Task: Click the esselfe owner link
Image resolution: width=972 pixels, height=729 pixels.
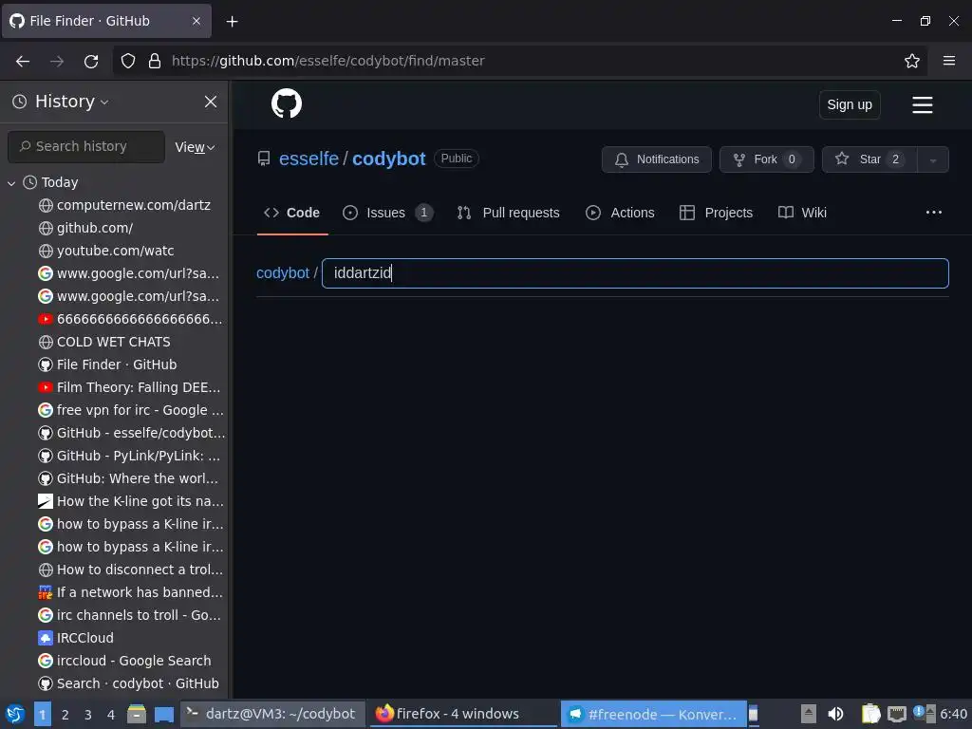Action: 308,159
